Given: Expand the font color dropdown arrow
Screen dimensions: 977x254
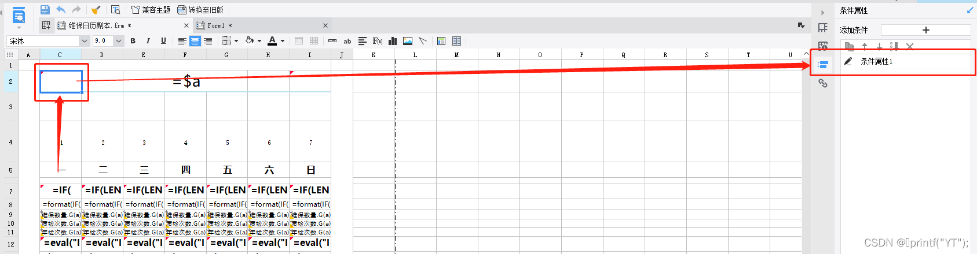Looking at the screenshot, I should [283, 41].
